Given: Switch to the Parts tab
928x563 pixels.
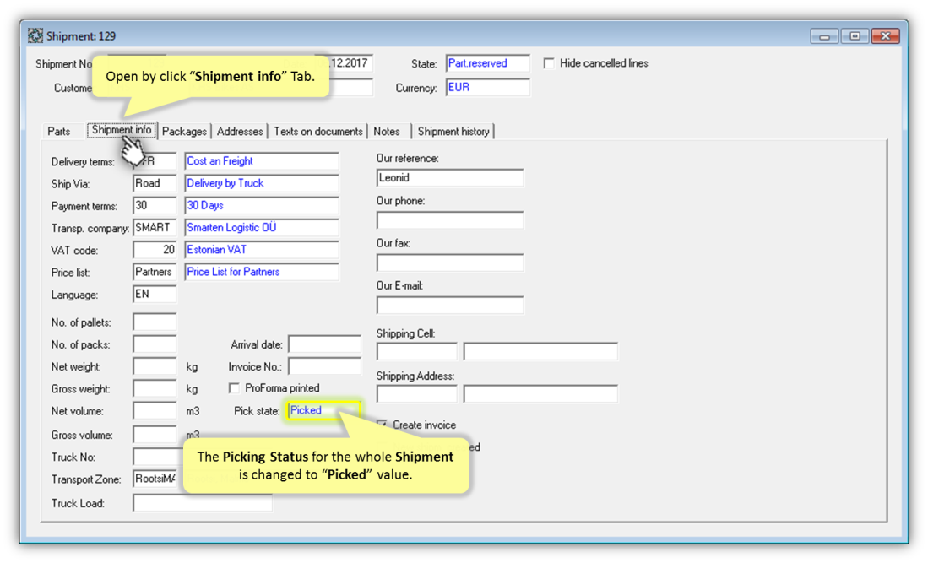Looking at the screenshot, I should (x=59, y=132).
